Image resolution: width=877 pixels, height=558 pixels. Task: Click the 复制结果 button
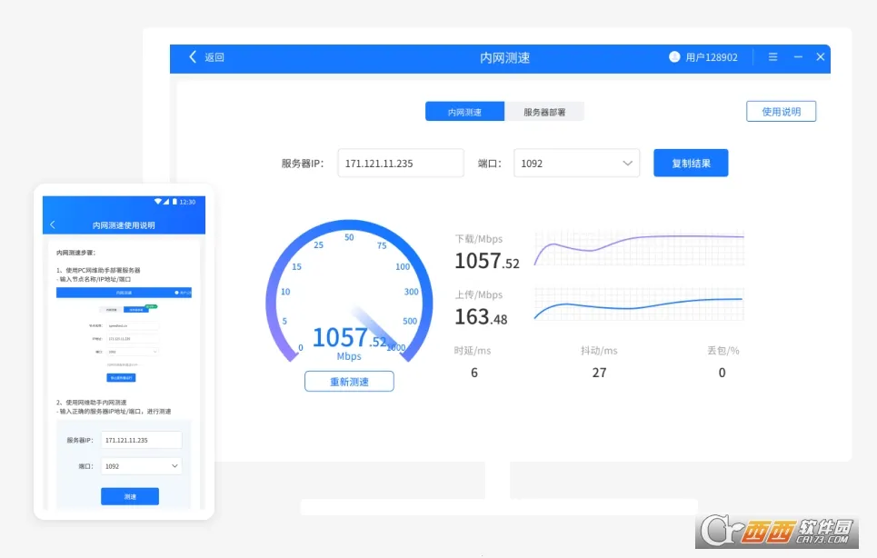click(691, 164)
